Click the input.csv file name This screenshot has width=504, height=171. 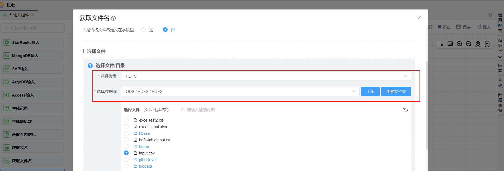[x=147, y=153]
